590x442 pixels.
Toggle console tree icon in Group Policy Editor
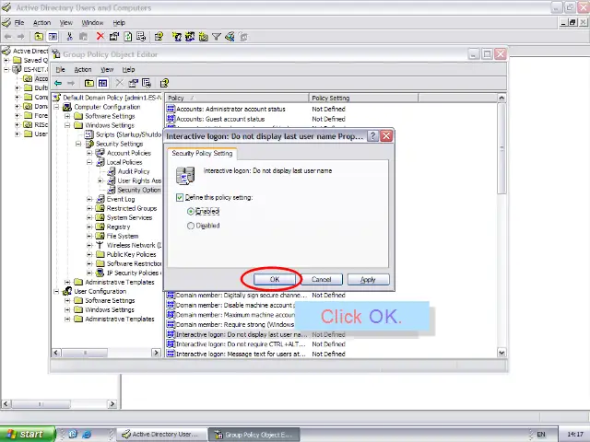click(102, 83)
